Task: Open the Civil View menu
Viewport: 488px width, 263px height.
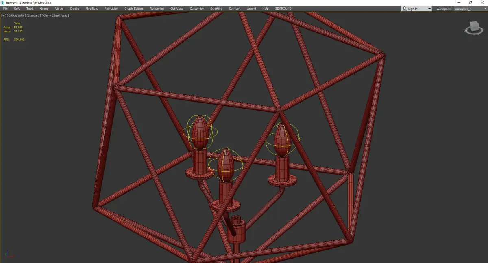Action: coord(176,9)
